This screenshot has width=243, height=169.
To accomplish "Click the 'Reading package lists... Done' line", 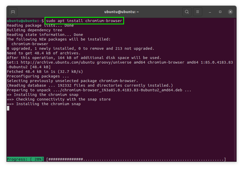I will point(40,25).
